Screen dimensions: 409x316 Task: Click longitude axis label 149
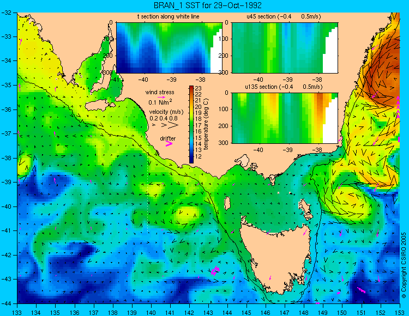pyautogui.click(x=323, y=312)
